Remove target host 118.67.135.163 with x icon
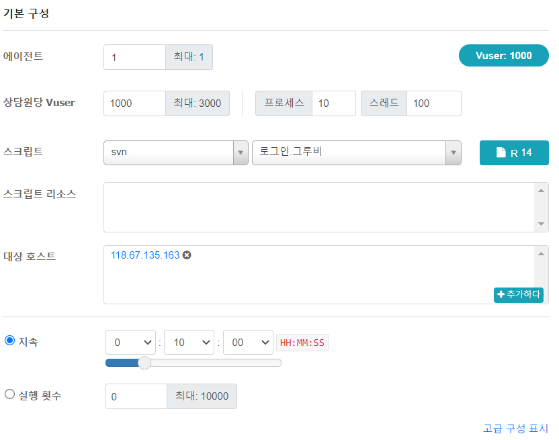This screenshot has height=440, width=559. point(187,255)
